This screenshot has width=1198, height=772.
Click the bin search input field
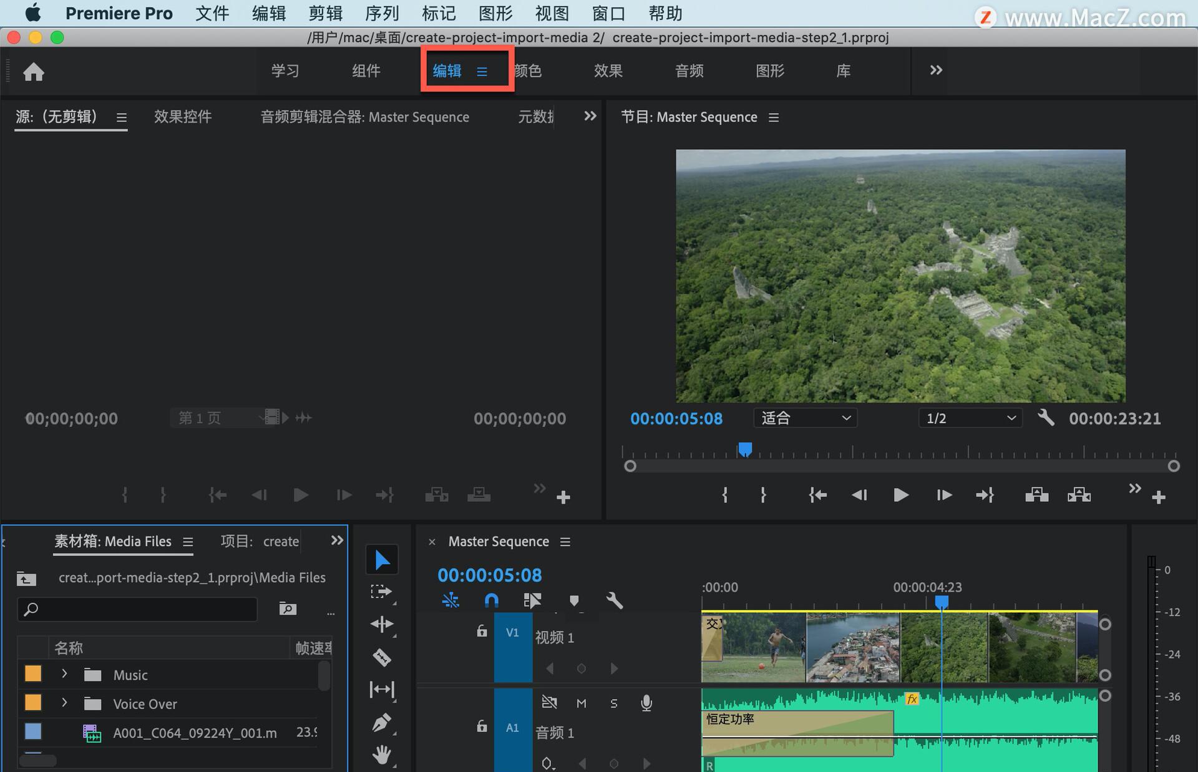[x=137, y=609]
